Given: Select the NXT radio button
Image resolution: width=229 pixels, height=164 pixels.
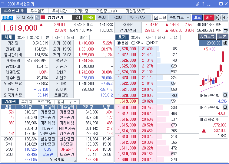Looking at the screenshot, I should (148, 43).
